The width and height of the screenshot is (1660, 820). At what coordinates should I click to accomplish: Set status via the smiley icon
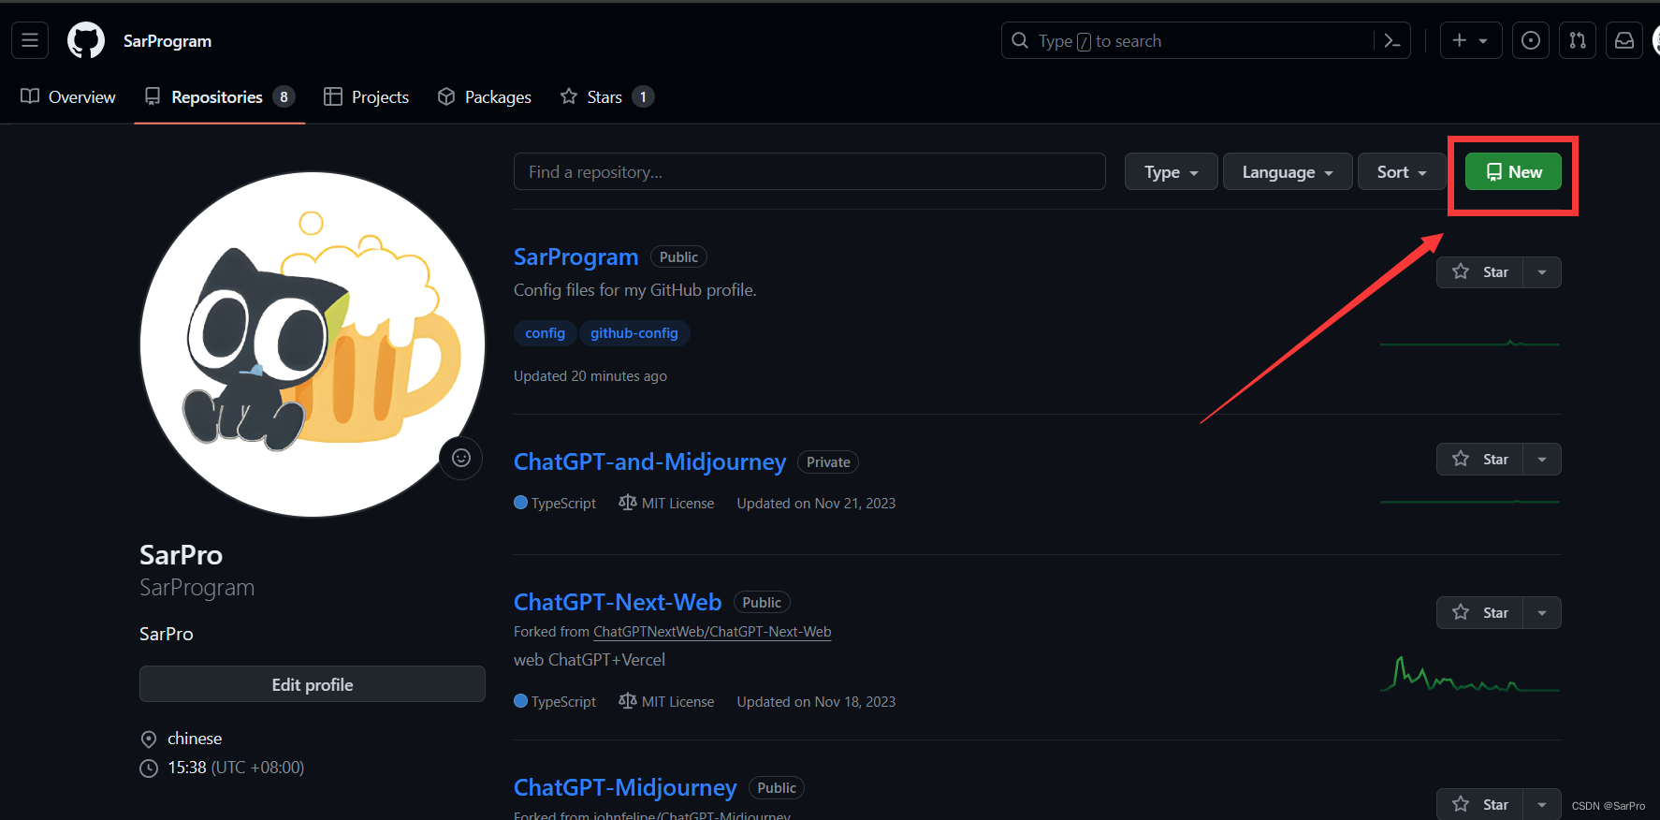[x=461, y=458]
